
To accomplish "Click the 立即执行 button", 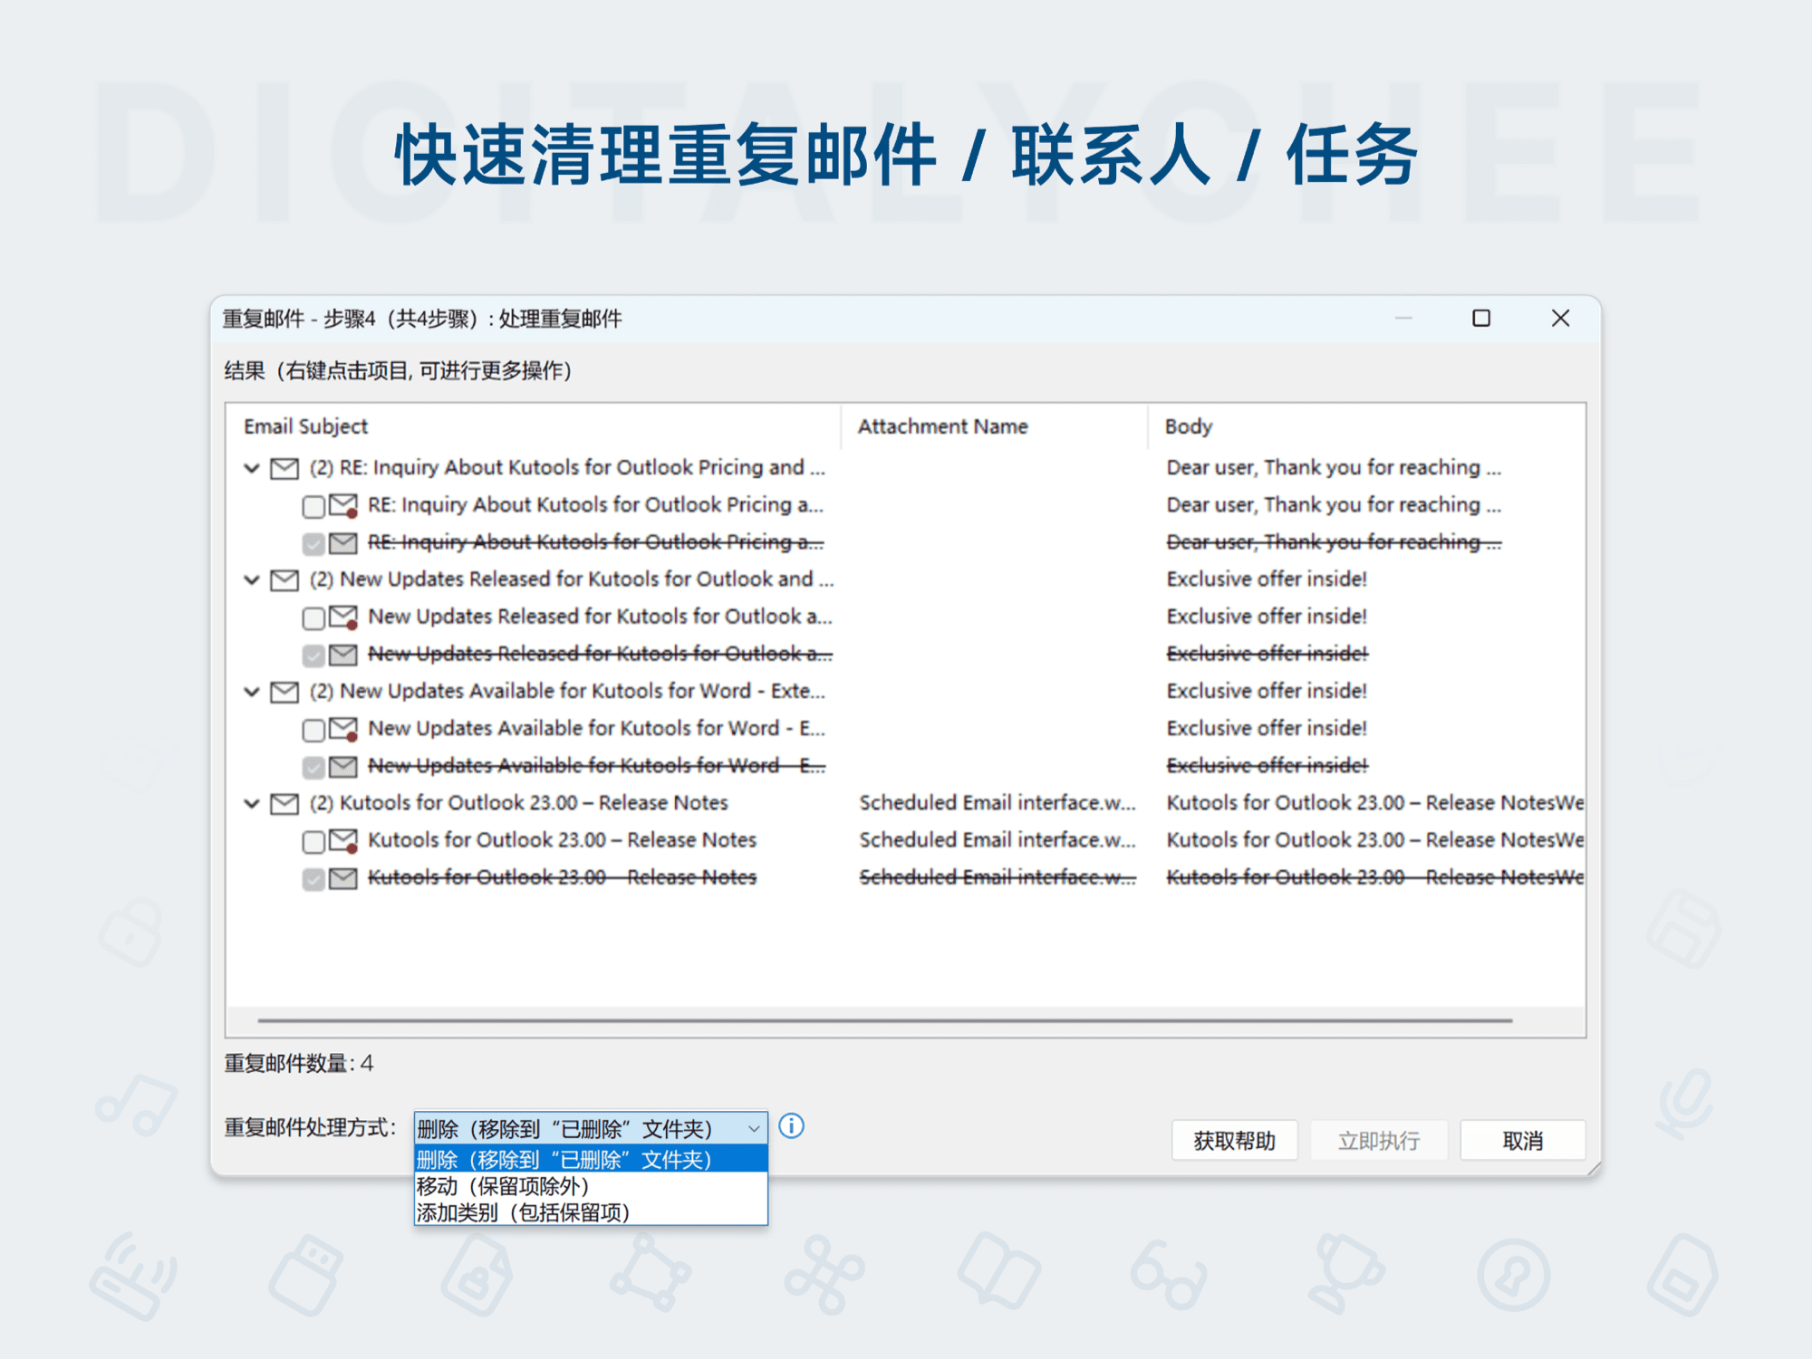I will 1378,1140.
